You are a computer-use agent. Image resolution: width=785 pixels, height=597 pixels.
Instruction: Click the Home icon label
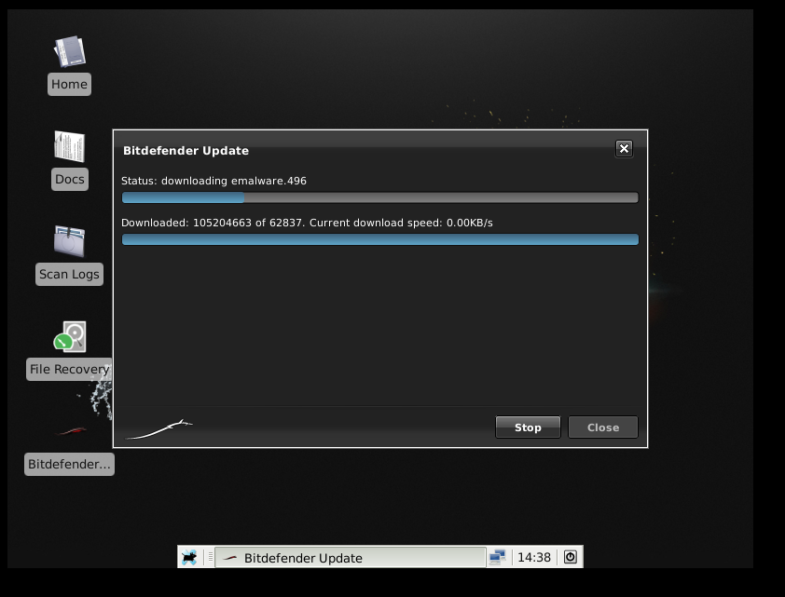click(x=69, y=84)
